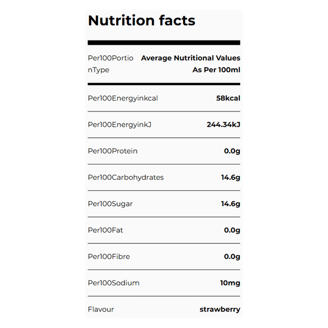Viewport: 328px width, 328px height.
Task: Select the Per100Fat row label
Action: point(106,230)
